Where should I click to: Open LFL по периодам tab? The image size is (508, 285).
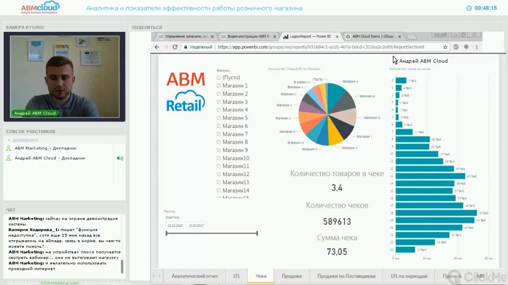[x=409, y=276]
